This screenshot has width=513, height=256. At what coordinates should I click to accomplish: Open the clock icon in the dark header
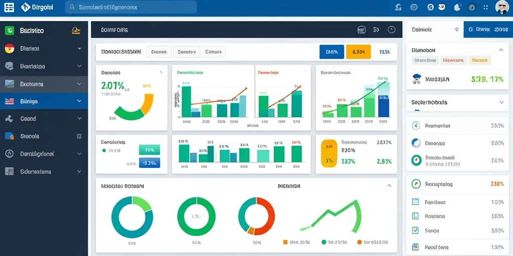[x=391, y=29]
